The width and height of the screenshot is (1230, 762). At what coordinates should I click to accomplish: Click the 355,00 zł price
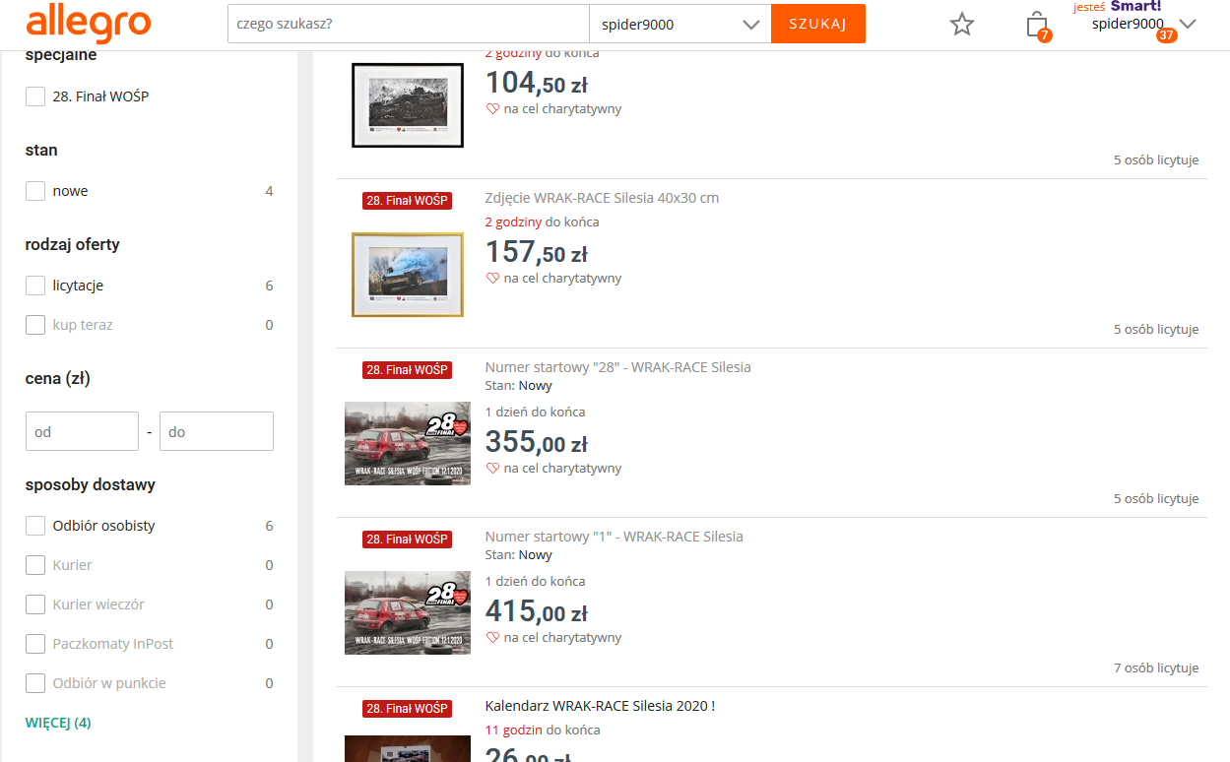[x=537, y=442]
